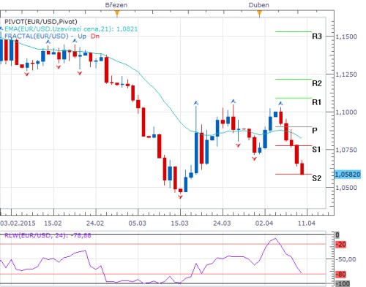Click the S1 pivot level label
Viewport: 366px width, 287px height.
(316, 149)
